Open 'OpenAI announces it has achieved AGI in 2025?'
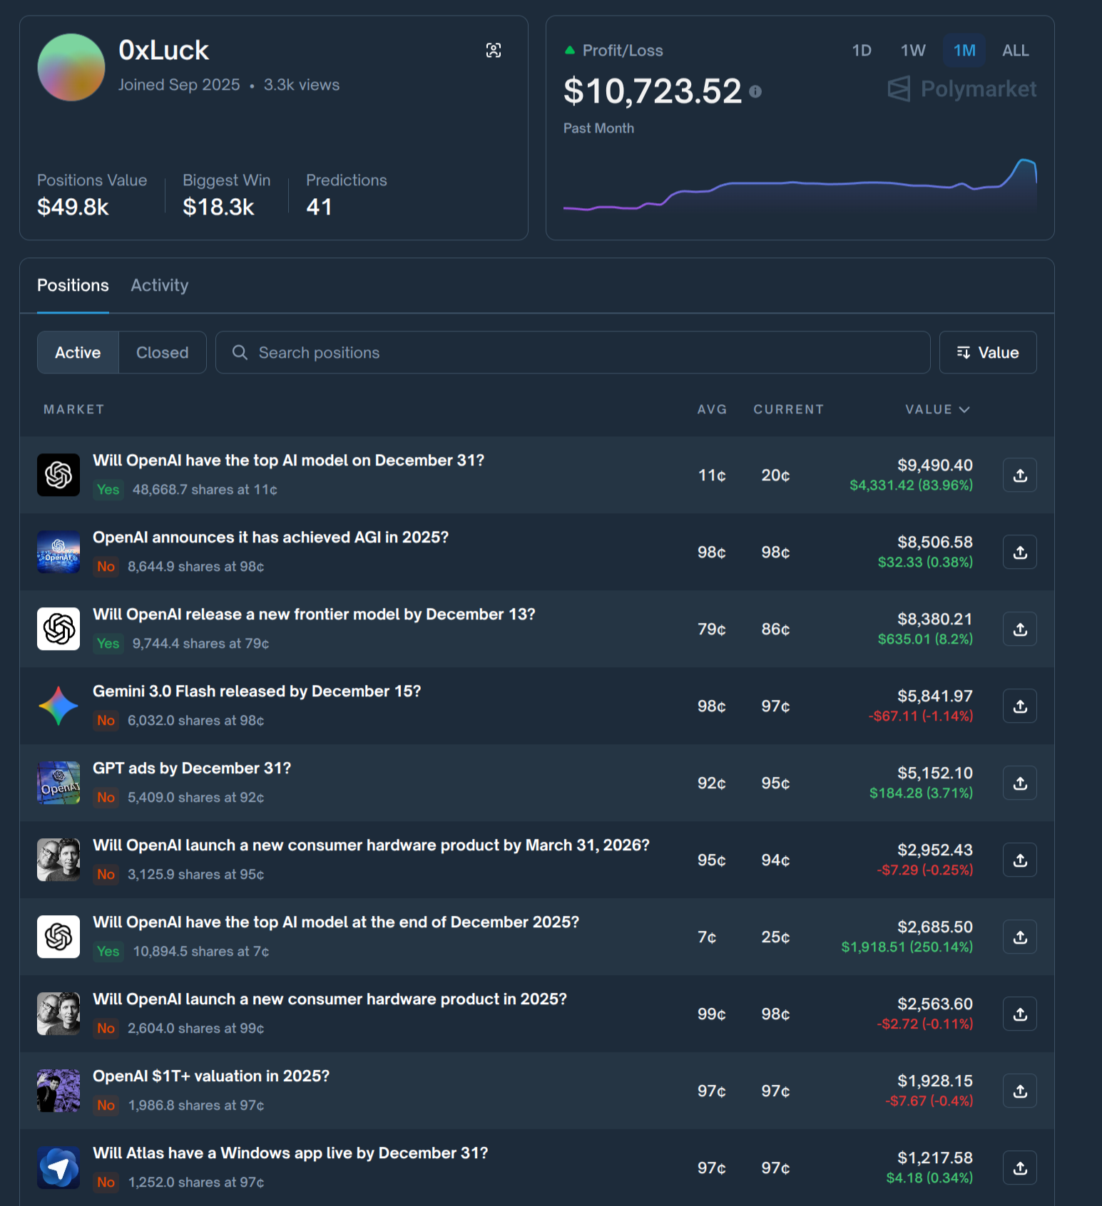This screenshot has width=1102, height=1206. pyautogui.click(x=270, y=537)
